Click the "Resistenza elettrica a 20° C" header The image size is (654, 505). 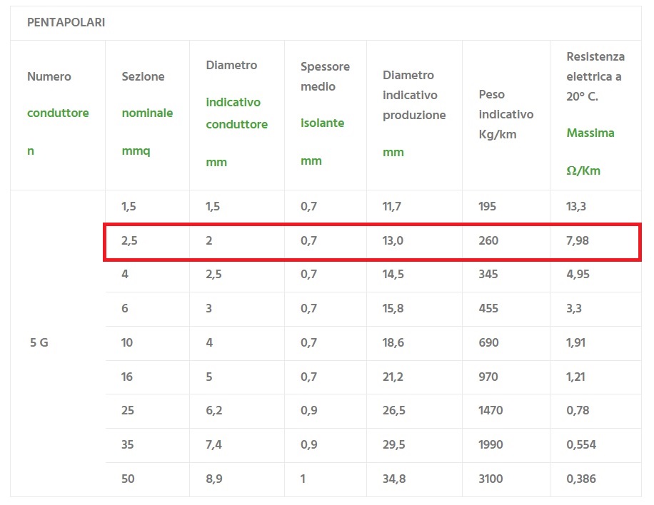(595, 76)
